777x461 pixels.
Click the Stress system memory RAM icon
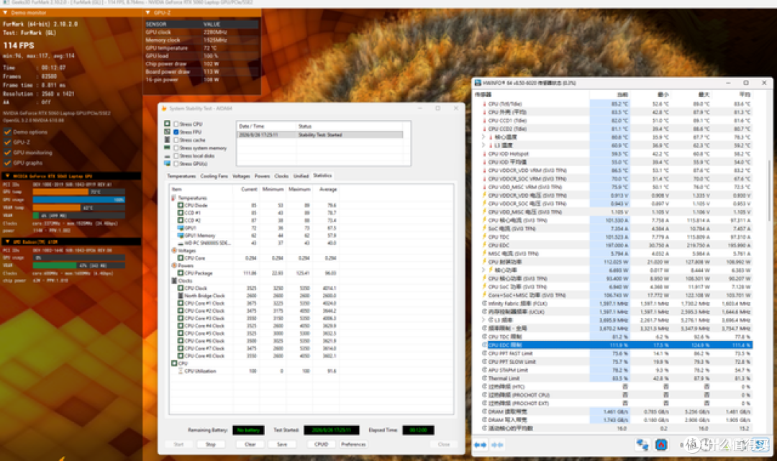pos(167,147)
